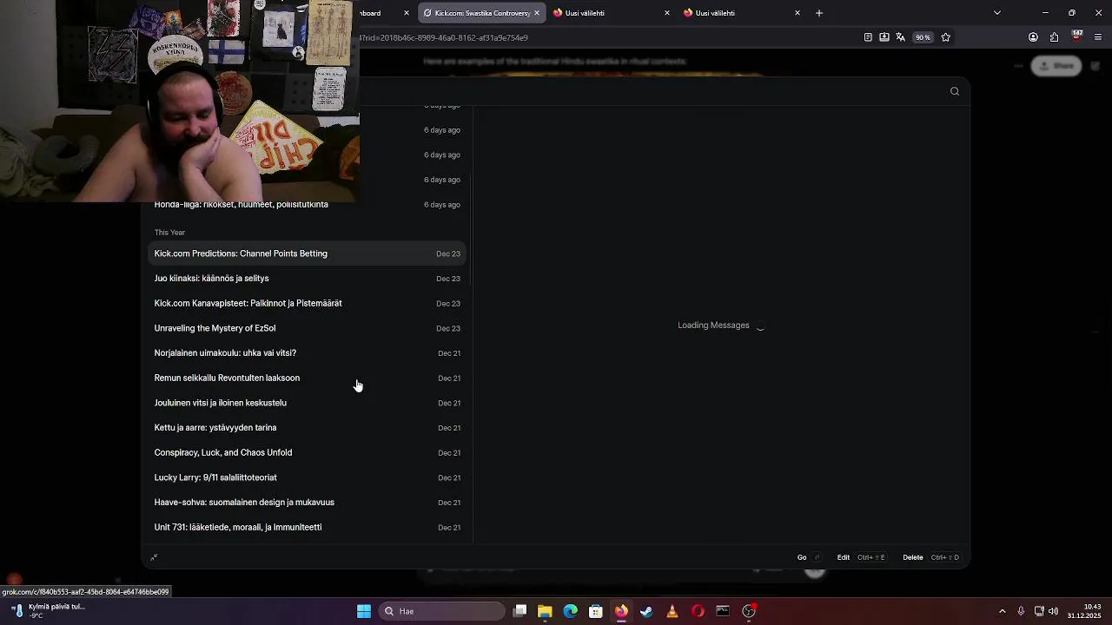Viewport: 1112px width, 625px height.
Task: Open the tab list dropdown arrow
Action: coord(996,13)
